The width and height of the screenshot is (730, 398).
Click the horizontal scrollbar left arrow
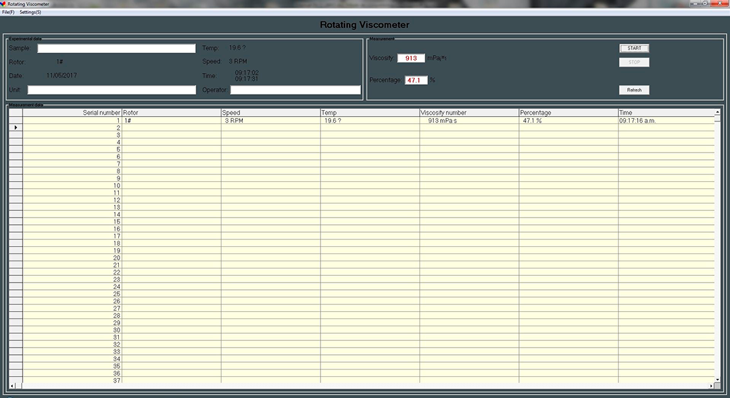coord(11,385)
